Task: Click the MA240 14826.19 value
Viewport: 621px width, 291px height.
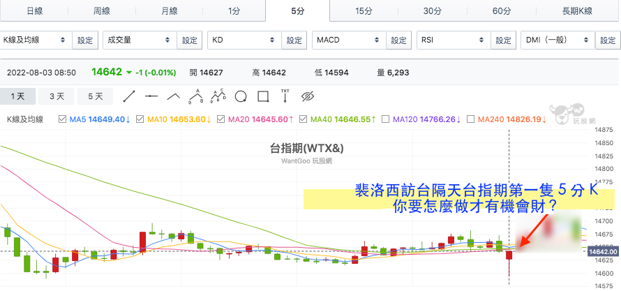Action: (512, 119)
